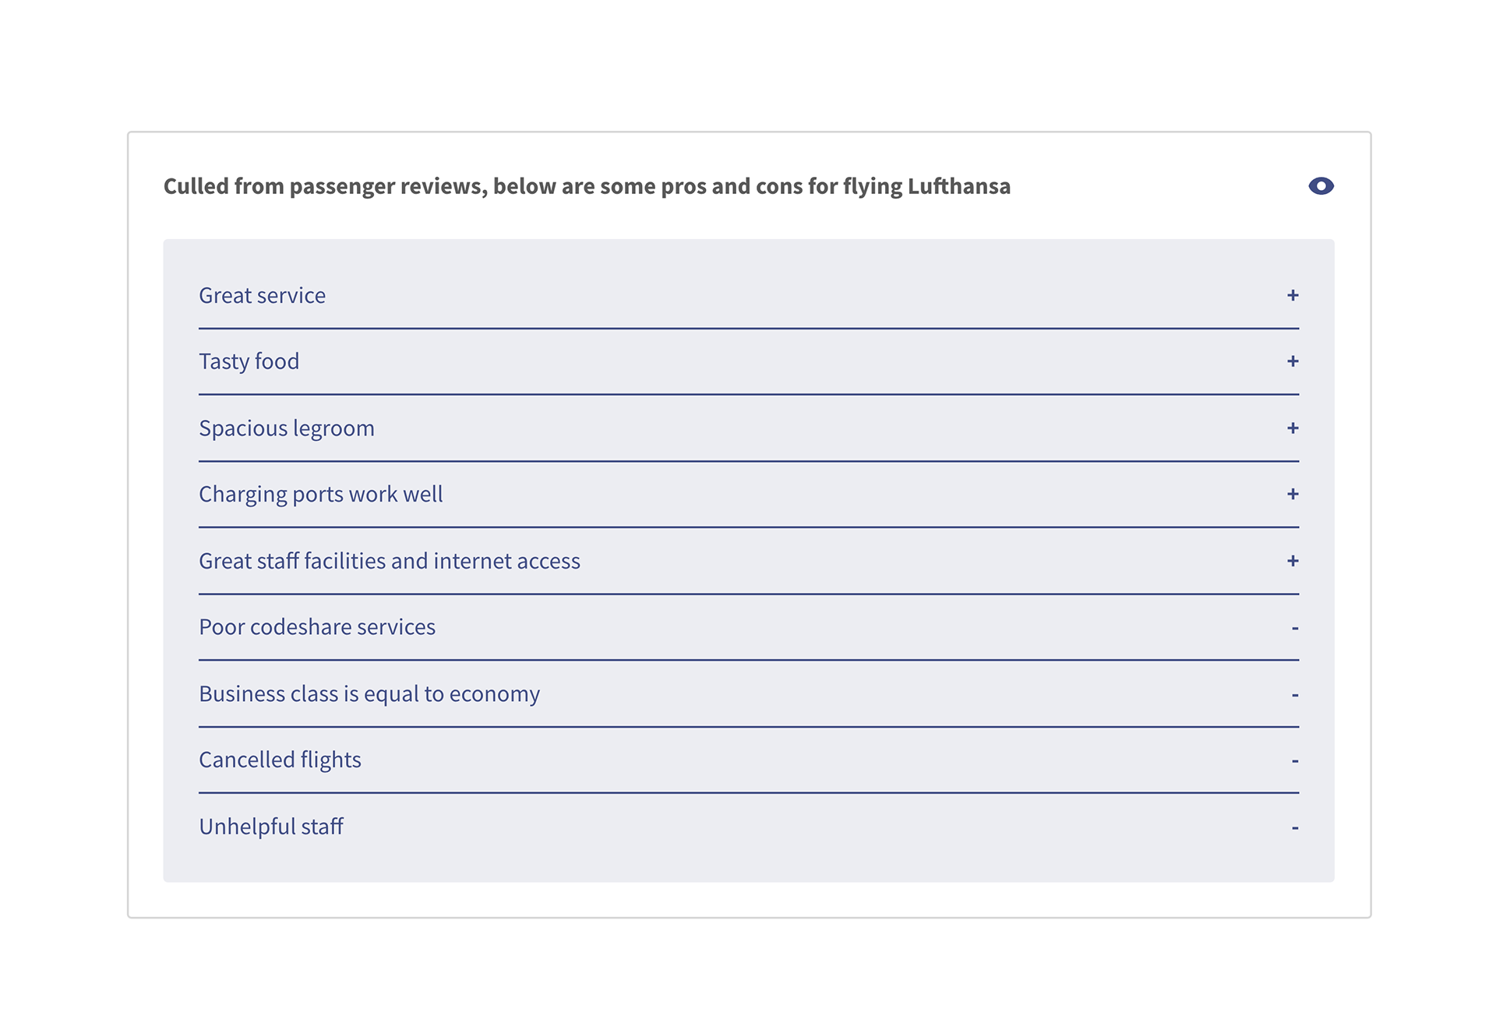The height and width of the screenshot is (1026, 1496).
Task: Click plus icon for Charging ports work well
Action: coord(1293,495)
